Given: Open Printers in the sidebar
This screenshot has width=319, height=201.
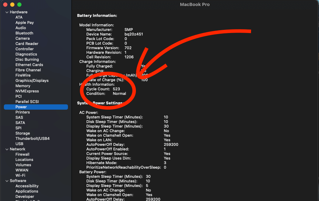Looking at the screenshot, I should [x=23, y=112].
